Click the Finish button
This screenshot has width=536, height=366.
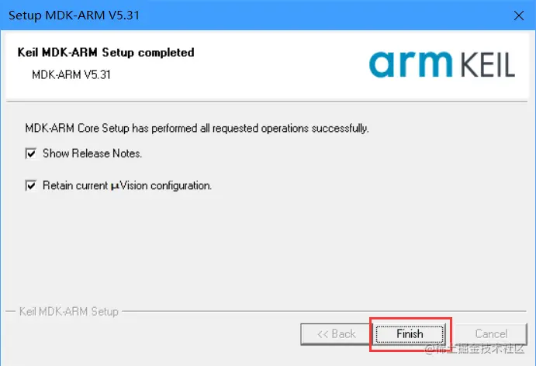pyautogui.click(x=410, y=333)
